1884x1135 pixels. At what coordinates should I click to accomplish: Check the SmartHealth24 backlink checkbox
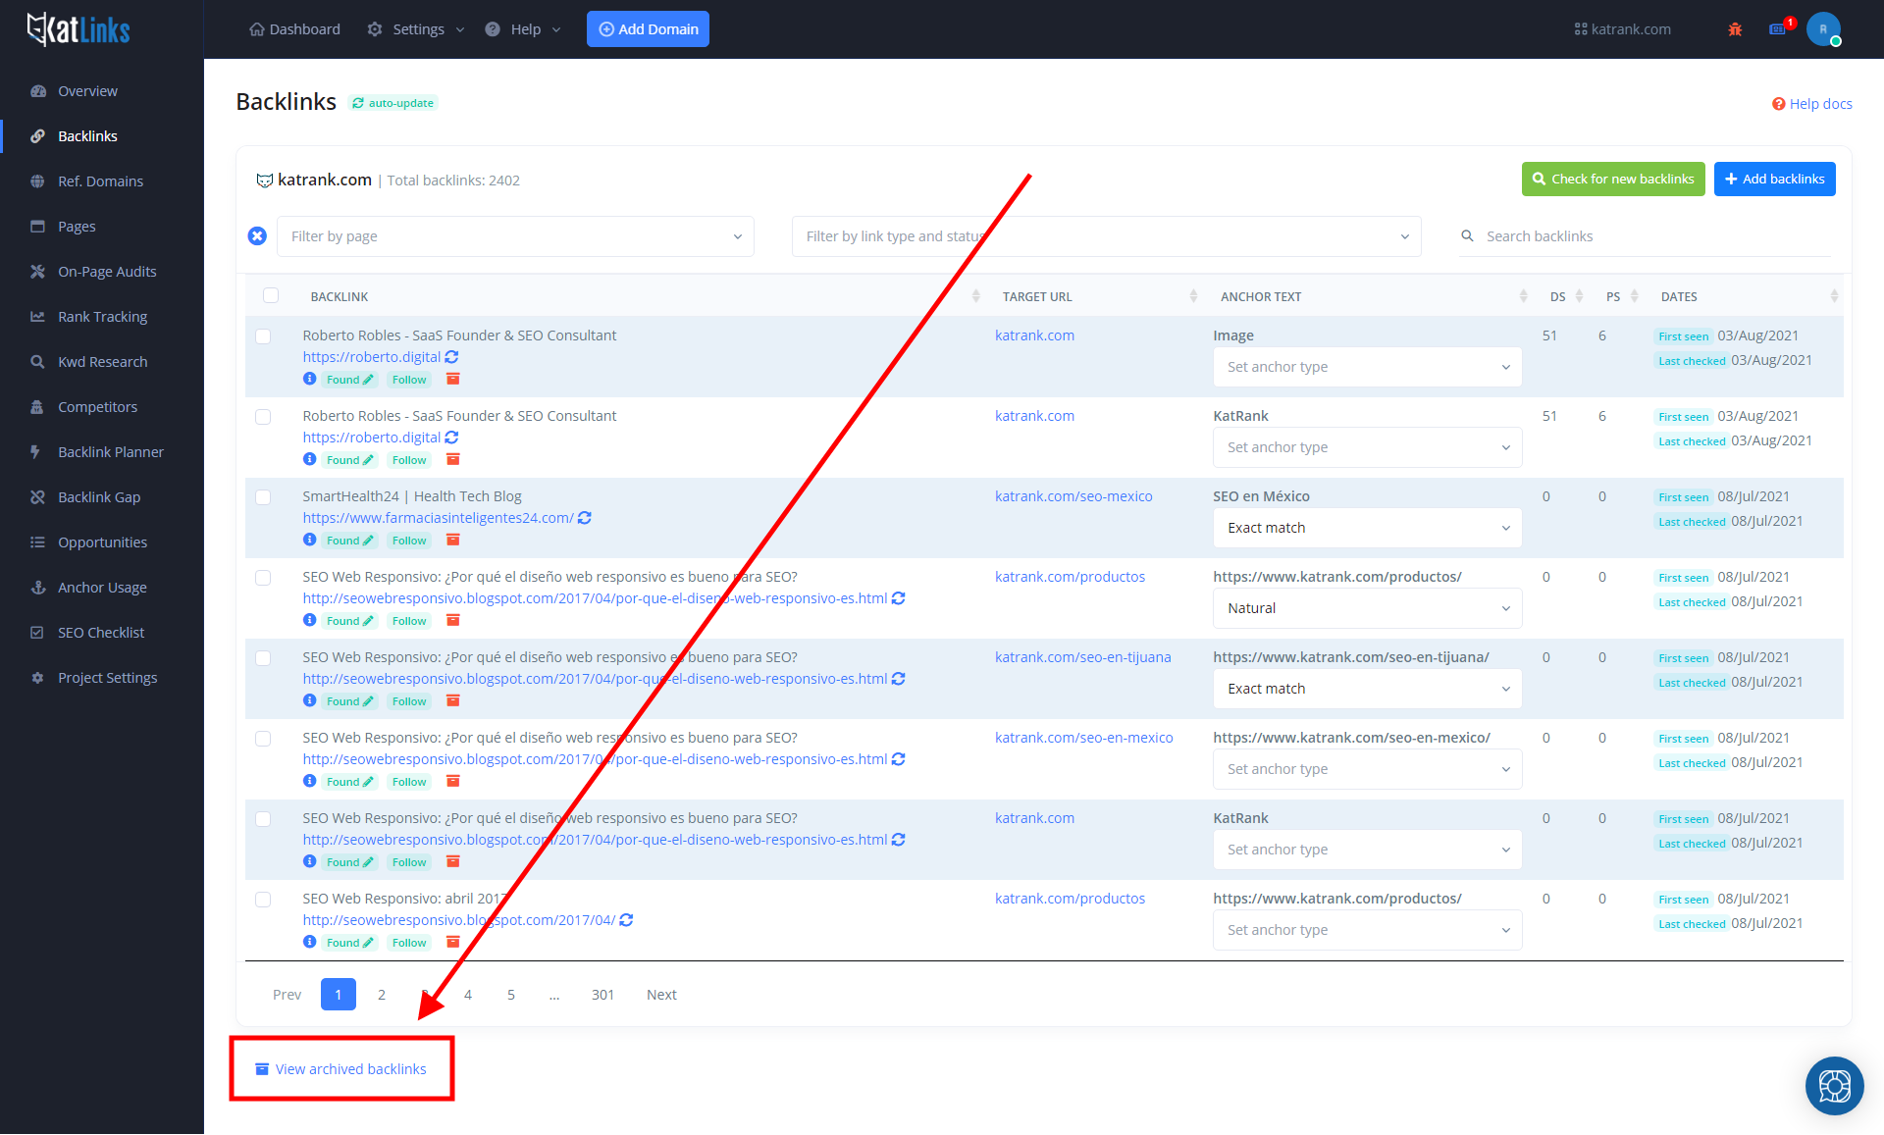tap(263, 497)
